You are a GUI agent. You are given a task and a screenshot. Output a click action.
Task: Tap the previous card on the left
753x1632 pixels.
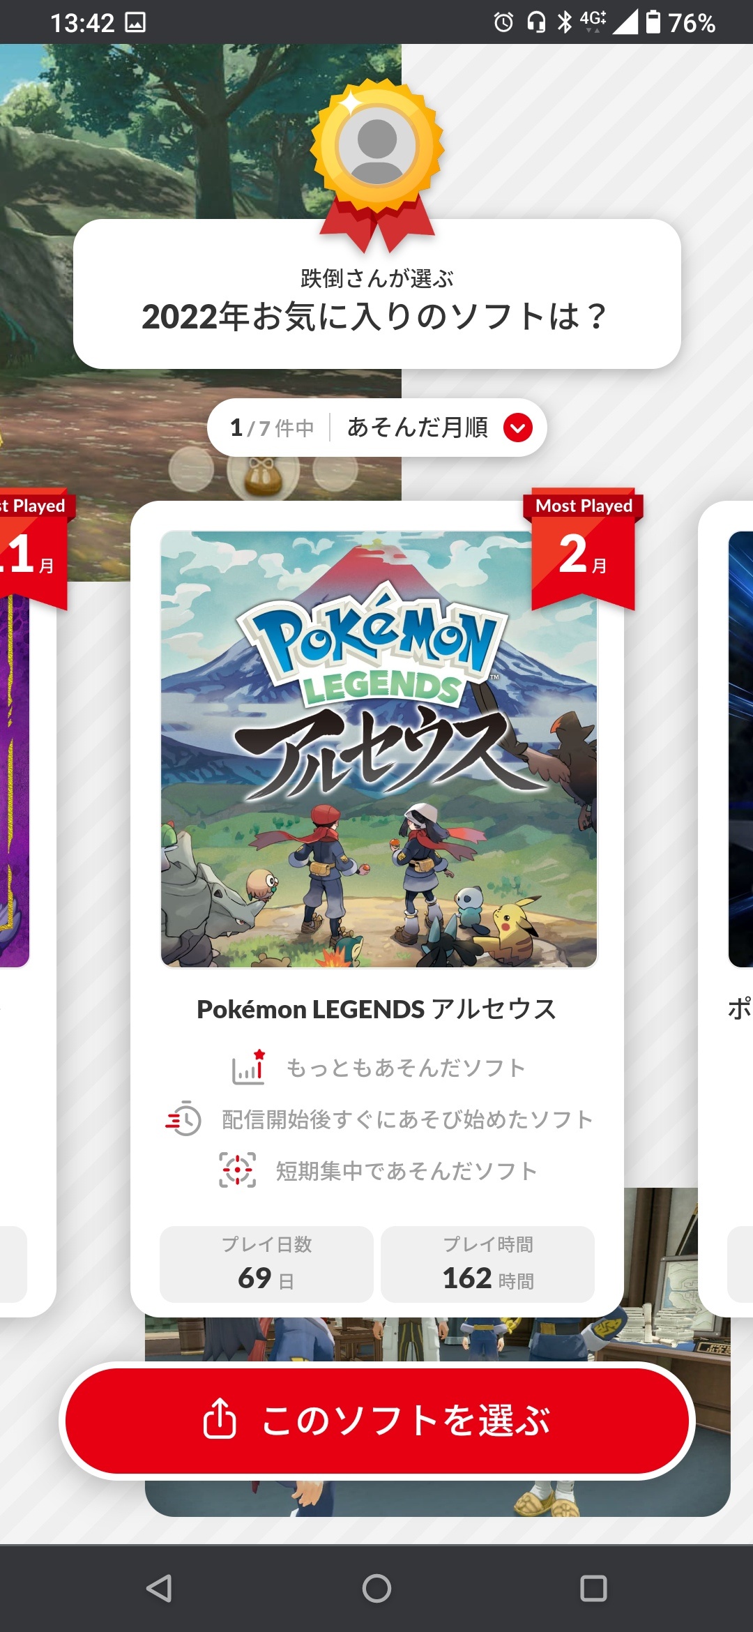[x=28, y=907]
